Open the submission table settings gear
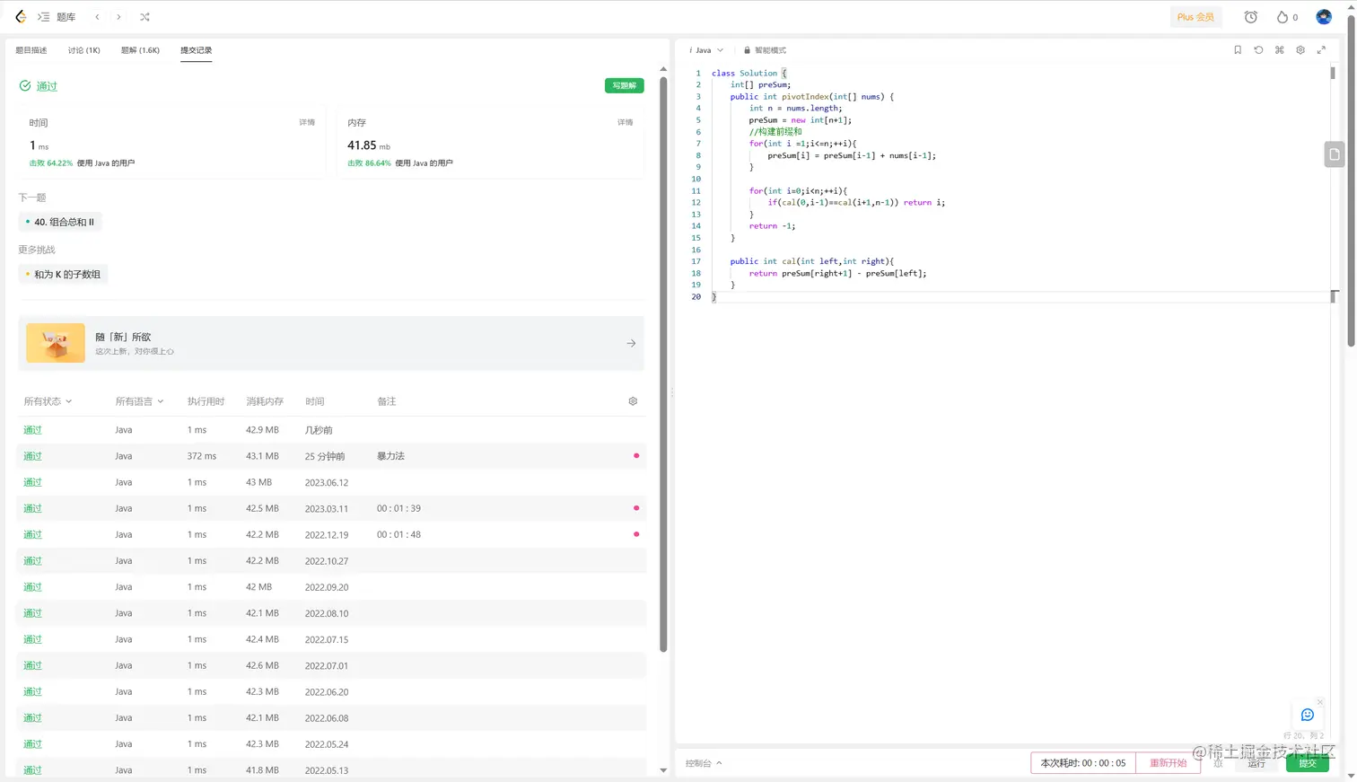The image size is (1357, 782). (633, 401)
